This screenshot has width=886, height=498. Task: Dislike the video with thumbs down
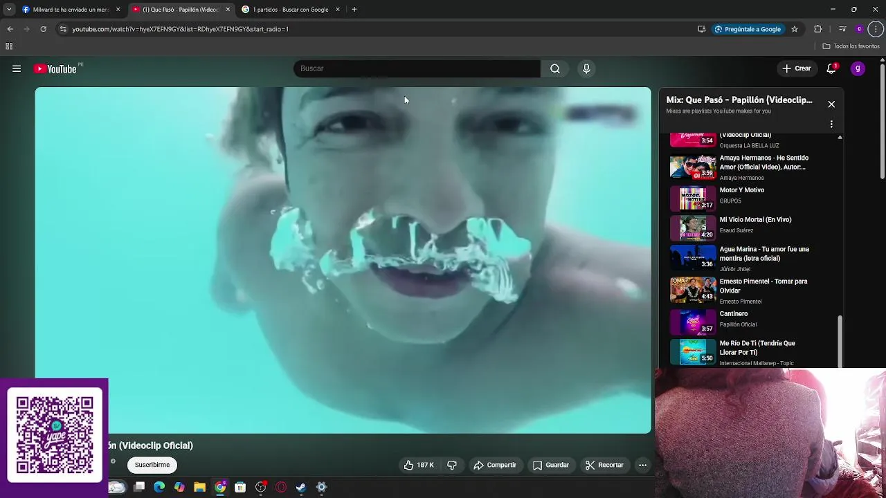(452, 465)
